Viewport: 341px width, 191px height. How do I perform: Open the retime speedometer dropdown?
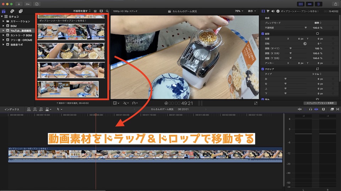tap(135, 103)
